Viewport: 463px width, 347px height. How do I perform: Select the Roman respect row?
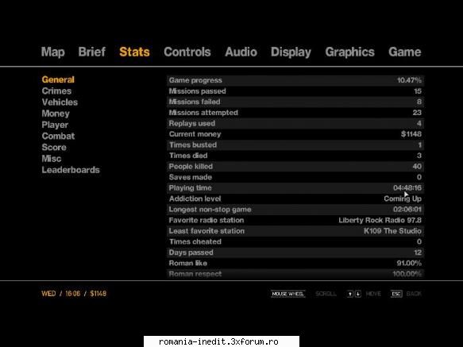295,274
